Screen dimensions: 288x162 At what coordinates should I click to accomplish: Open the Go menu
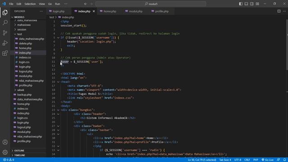[50, 4]
